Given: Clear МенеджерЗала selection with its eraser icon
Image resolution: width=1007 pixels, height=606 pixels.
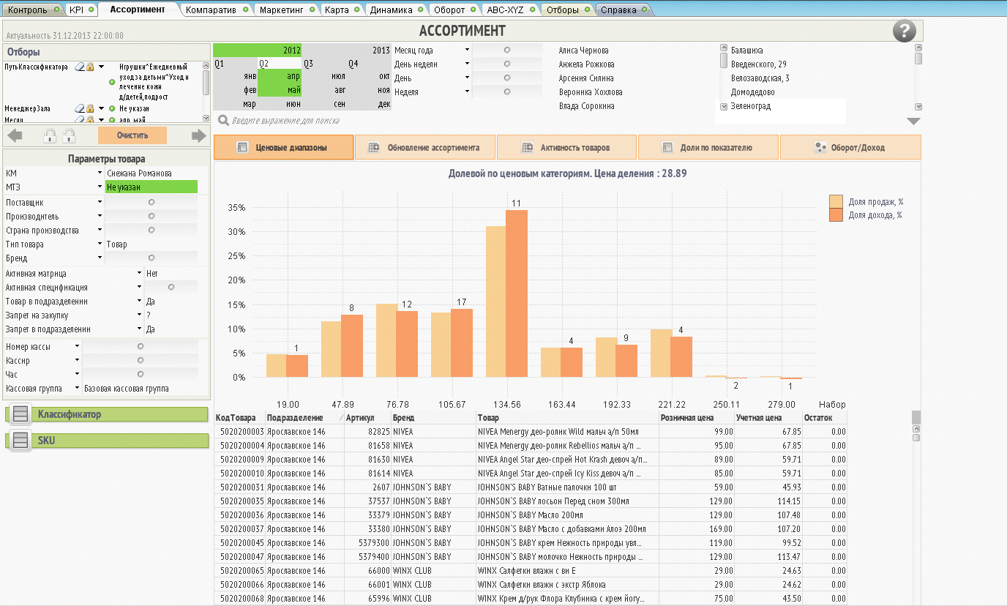Looking at the screenshot, I should click(x=80, y=108).
